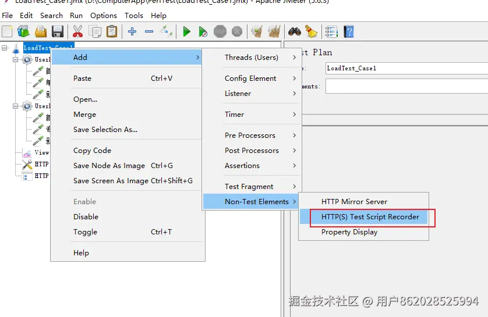Choose Save Selection As... entry
Viewport: 488px width, 317px height.
coord(127,130)
